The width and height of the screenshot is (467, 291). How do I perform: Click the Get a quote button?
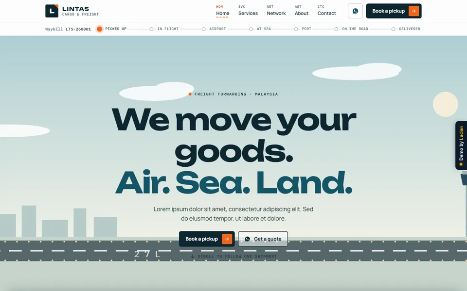(x=263, y=239)
